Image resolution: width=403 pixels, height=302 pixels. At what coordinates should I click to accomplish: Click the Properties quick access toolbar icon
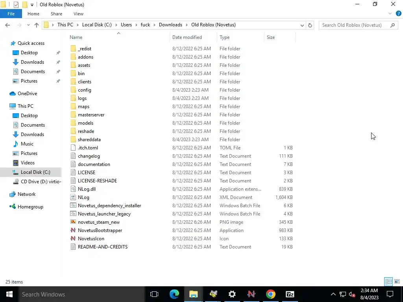16,5
